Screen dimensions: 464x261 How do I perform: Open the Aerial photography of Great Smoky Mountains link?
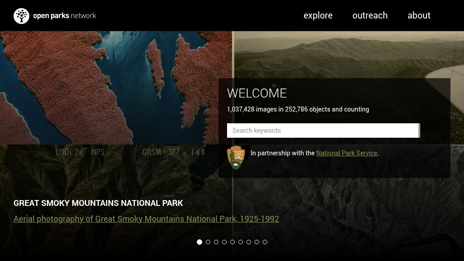(146, 219)
